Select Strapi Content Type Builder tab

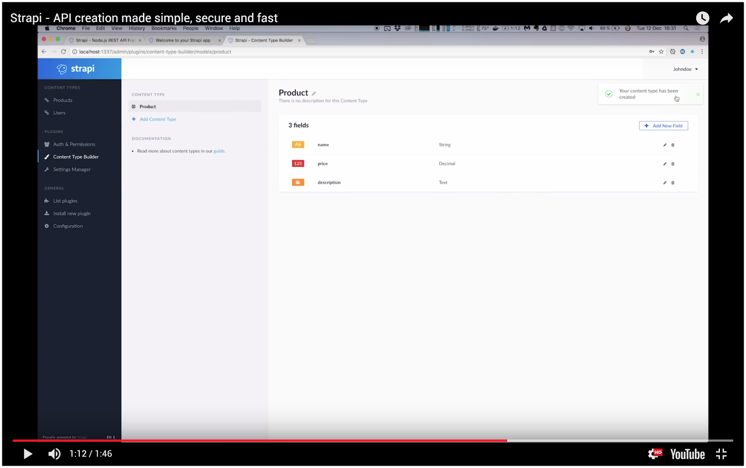[264, 40]
